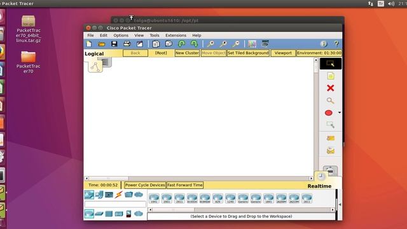Image resolution: width=407 pixels, height=229 pixels.
Task: Paste via the toolbar Paste icon
Action: point(169,44)
